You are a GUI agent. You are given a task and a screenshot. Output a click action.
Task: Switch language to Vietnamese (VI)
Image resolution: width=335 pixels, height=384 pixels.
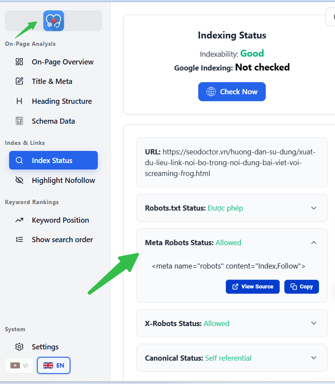click(19, 365)
